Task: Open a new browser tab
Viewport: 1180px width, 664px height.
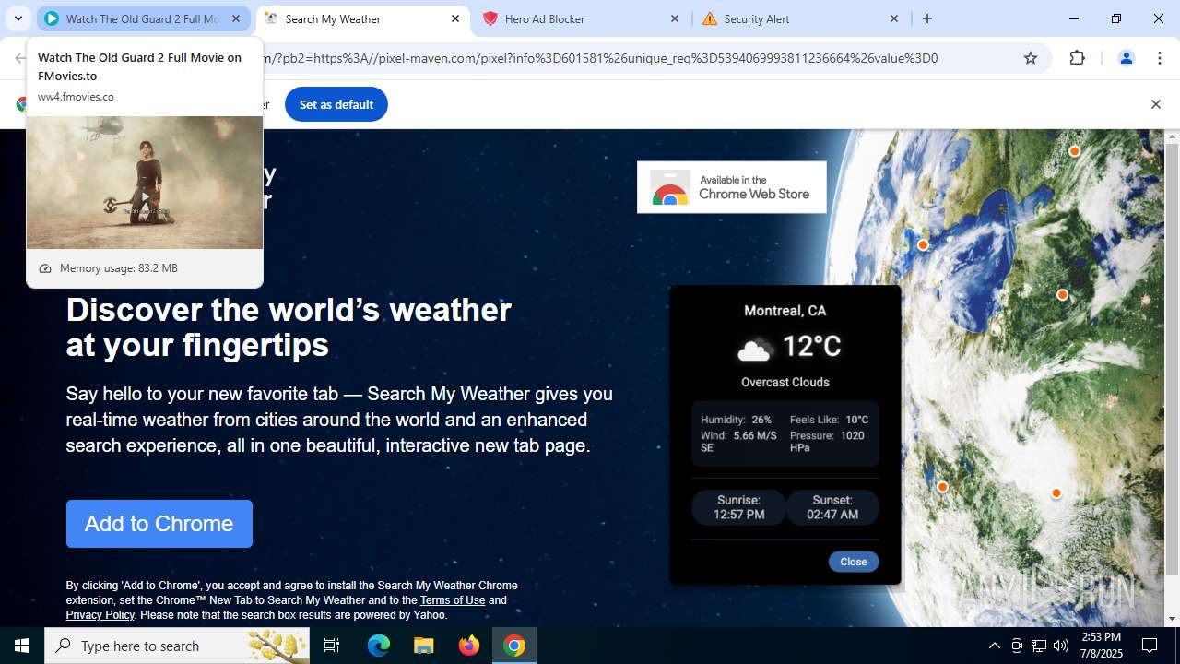Action: tap(927, 18)
